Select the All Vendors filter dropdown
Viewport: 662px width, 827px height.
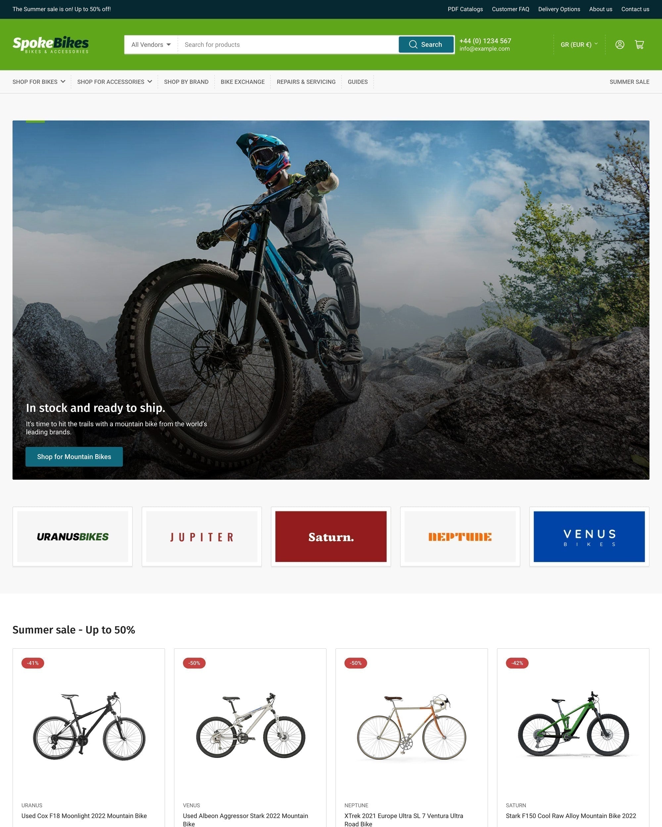pos(150,44)
